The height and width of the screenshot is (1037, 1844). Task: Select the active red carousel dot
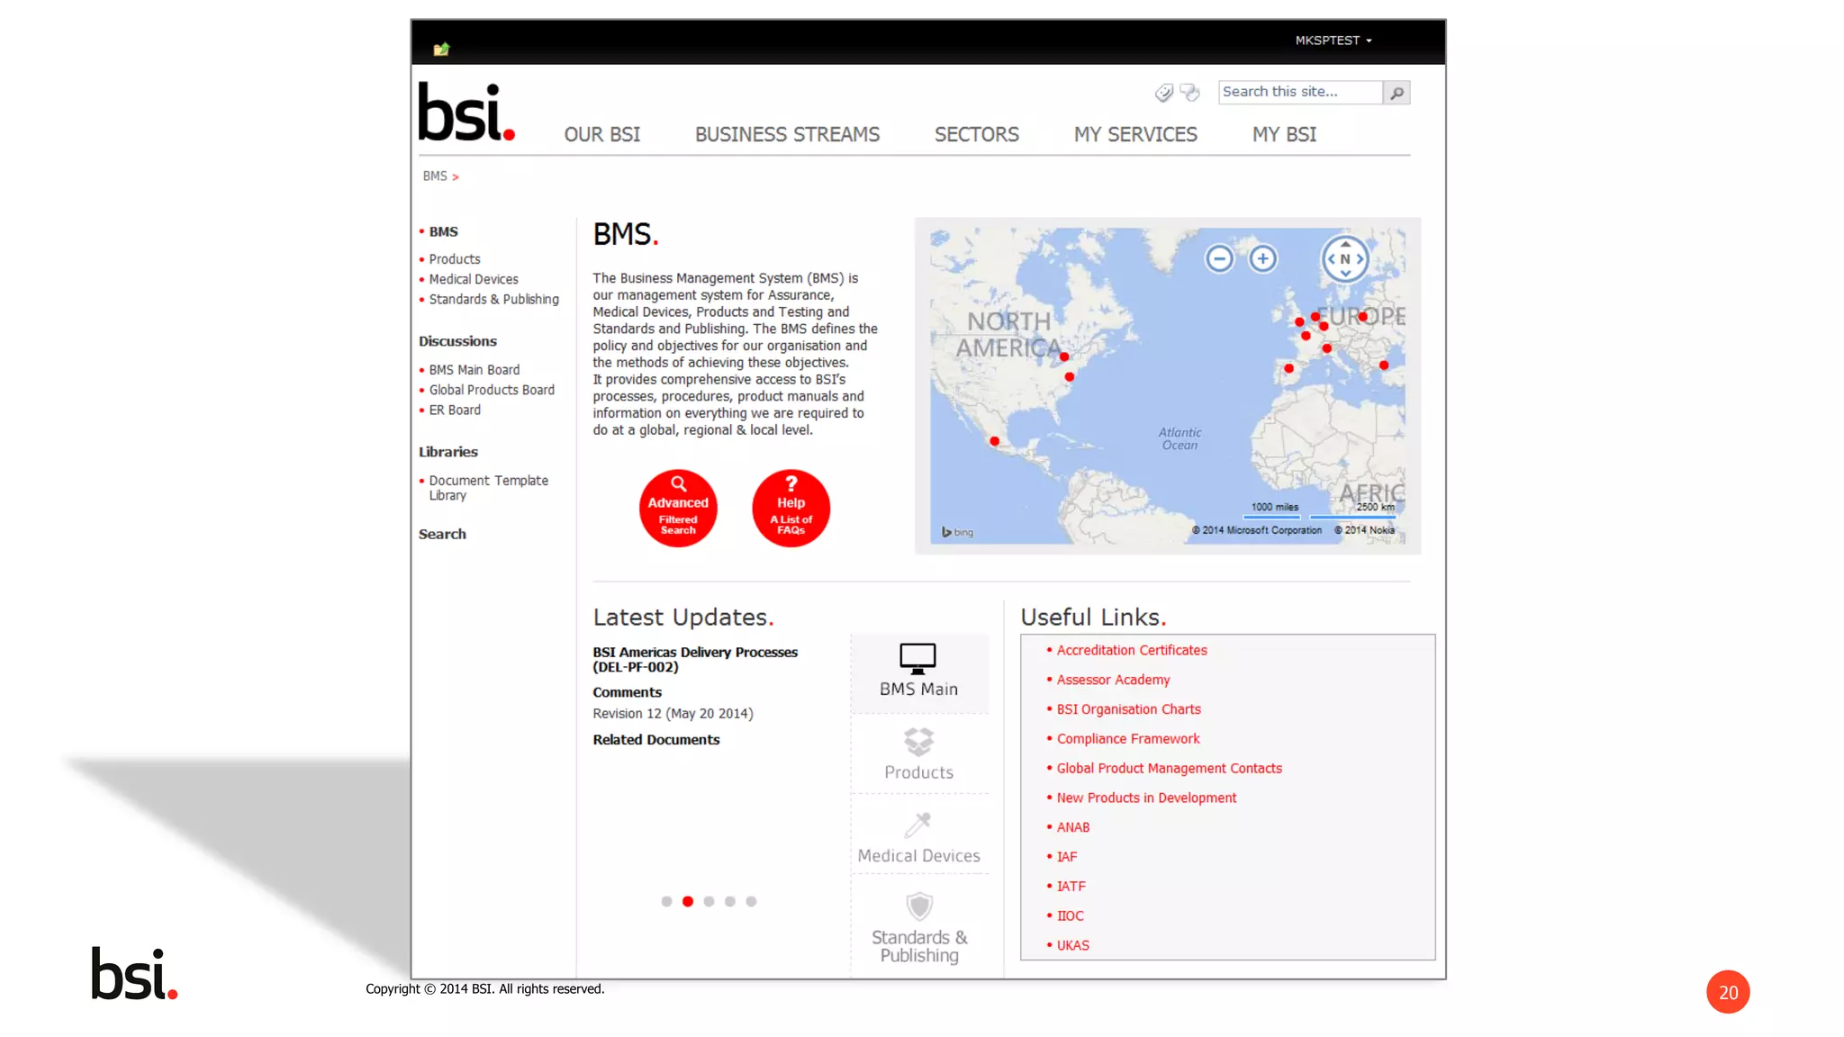click(688, 901)
